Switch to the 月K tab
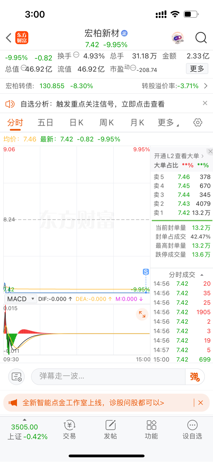 [137, 123]
